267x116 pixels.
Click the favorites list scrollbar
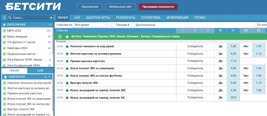click(53, 95)
